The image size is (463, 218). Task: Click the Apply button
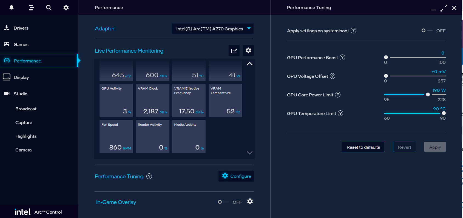(x=435, y=147)
